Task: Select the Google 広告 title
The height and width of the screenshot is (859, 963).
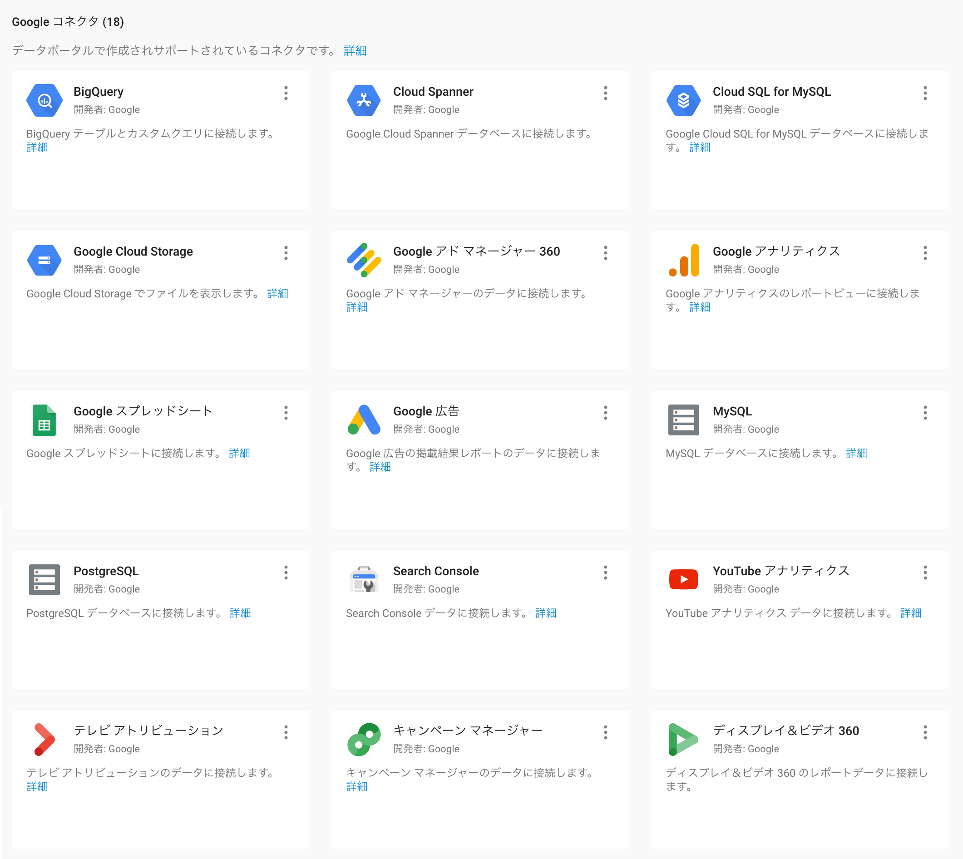Action: (x=426, y=411)
